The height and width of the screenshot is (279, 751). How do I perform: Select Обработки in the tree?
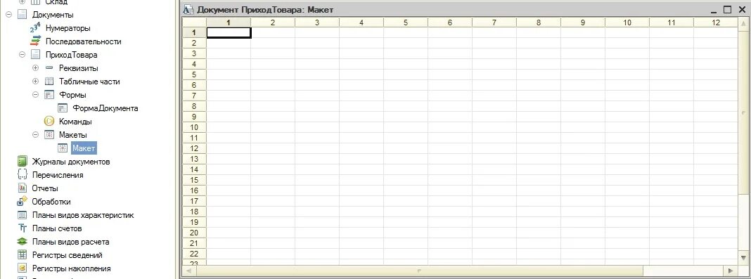pyautogui.click(x=51, y=202)
